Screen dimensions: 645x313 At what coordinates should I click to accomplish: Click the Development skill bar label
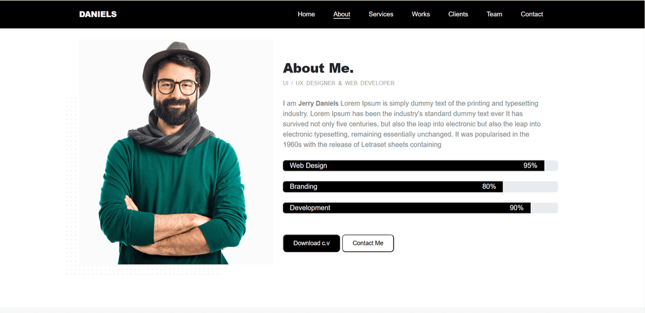[310, 208]
